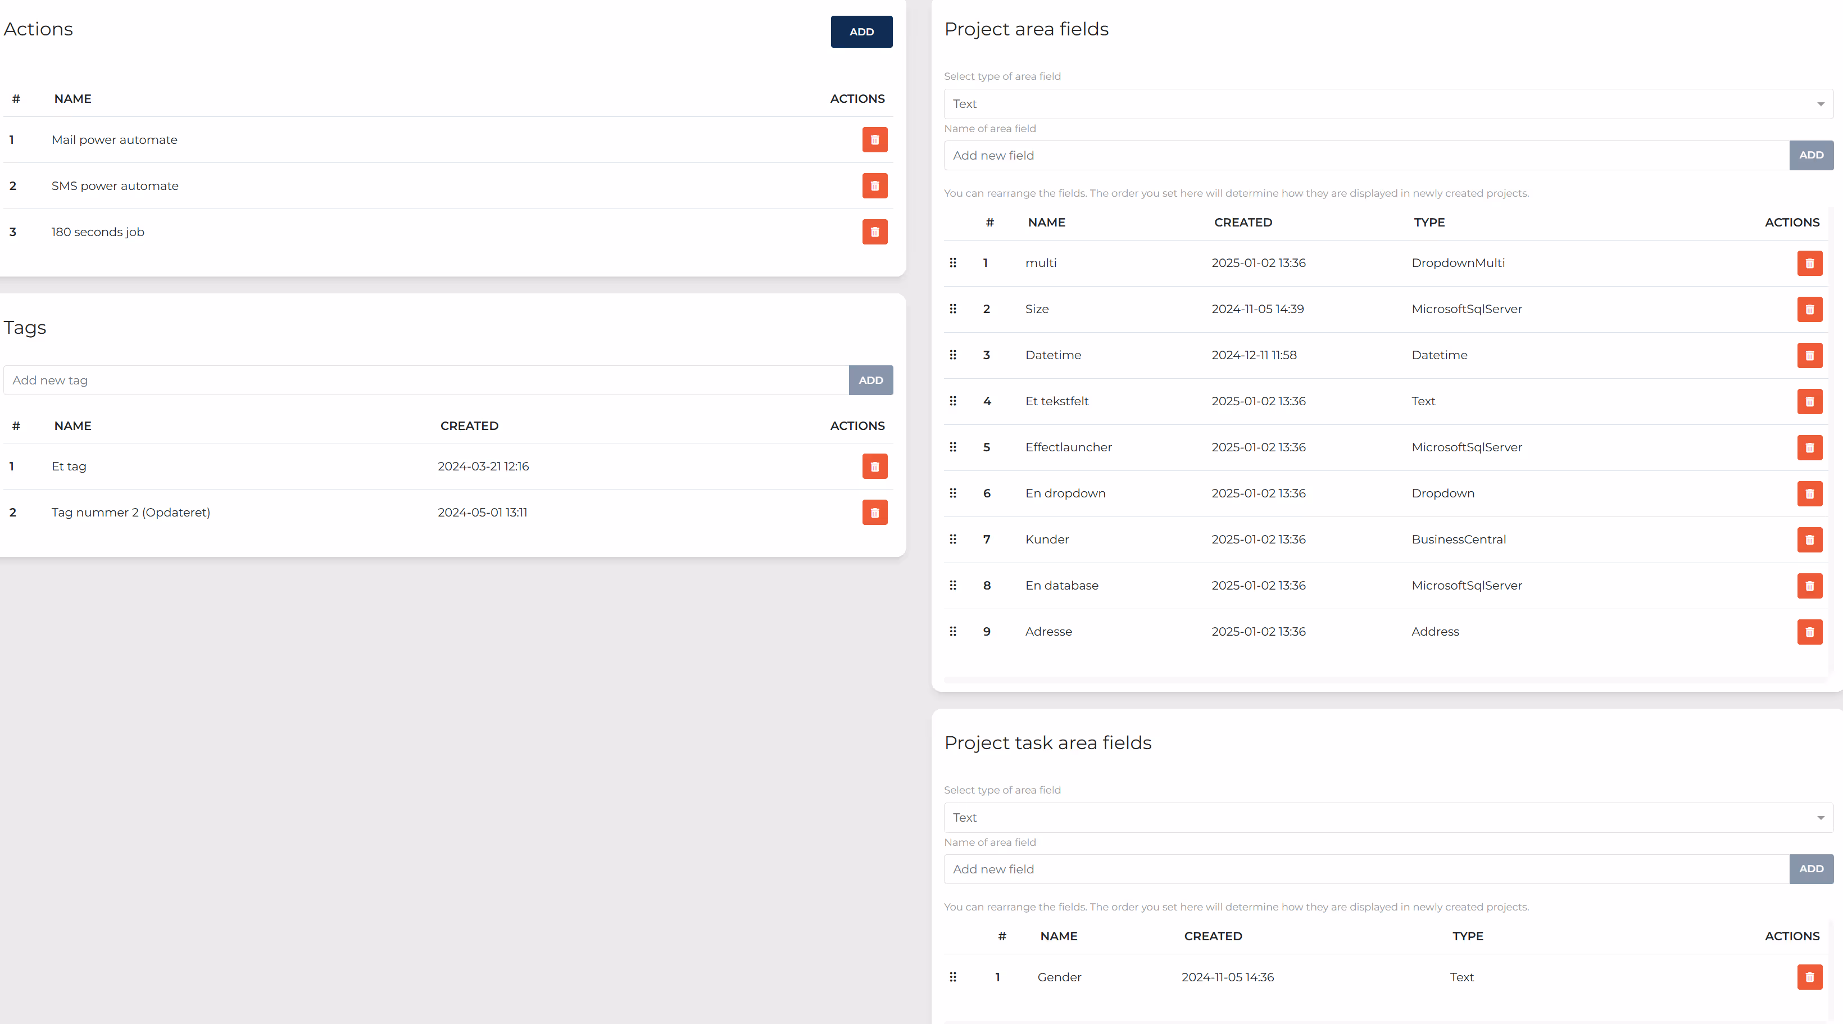
Task: Remove the Kunder BusinessCentral field
Action: 1809,540
